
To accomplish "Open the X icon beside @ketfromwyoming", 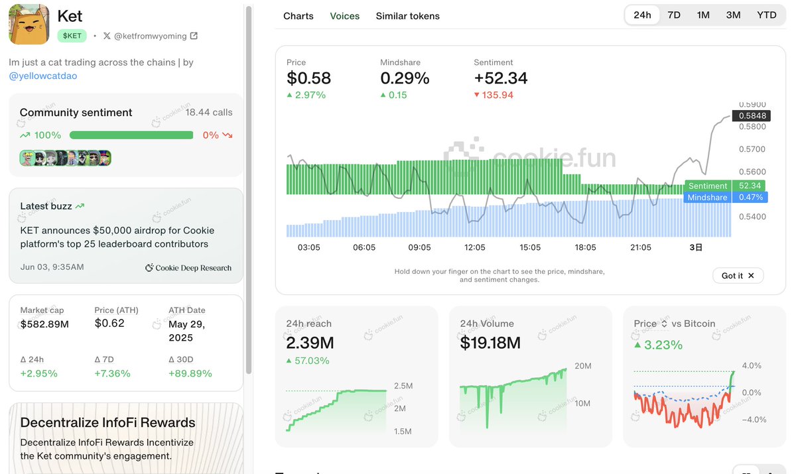I will tap(107, 36).
